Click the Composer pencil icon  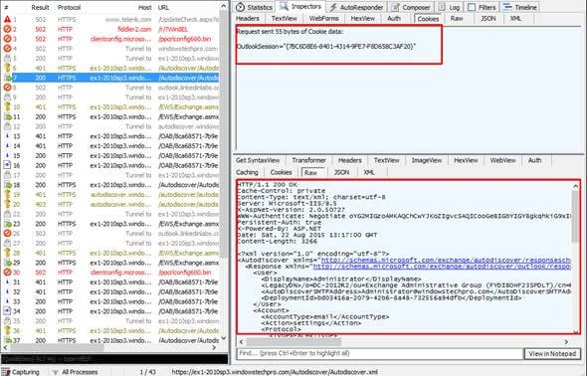click(x=395, y=7)
